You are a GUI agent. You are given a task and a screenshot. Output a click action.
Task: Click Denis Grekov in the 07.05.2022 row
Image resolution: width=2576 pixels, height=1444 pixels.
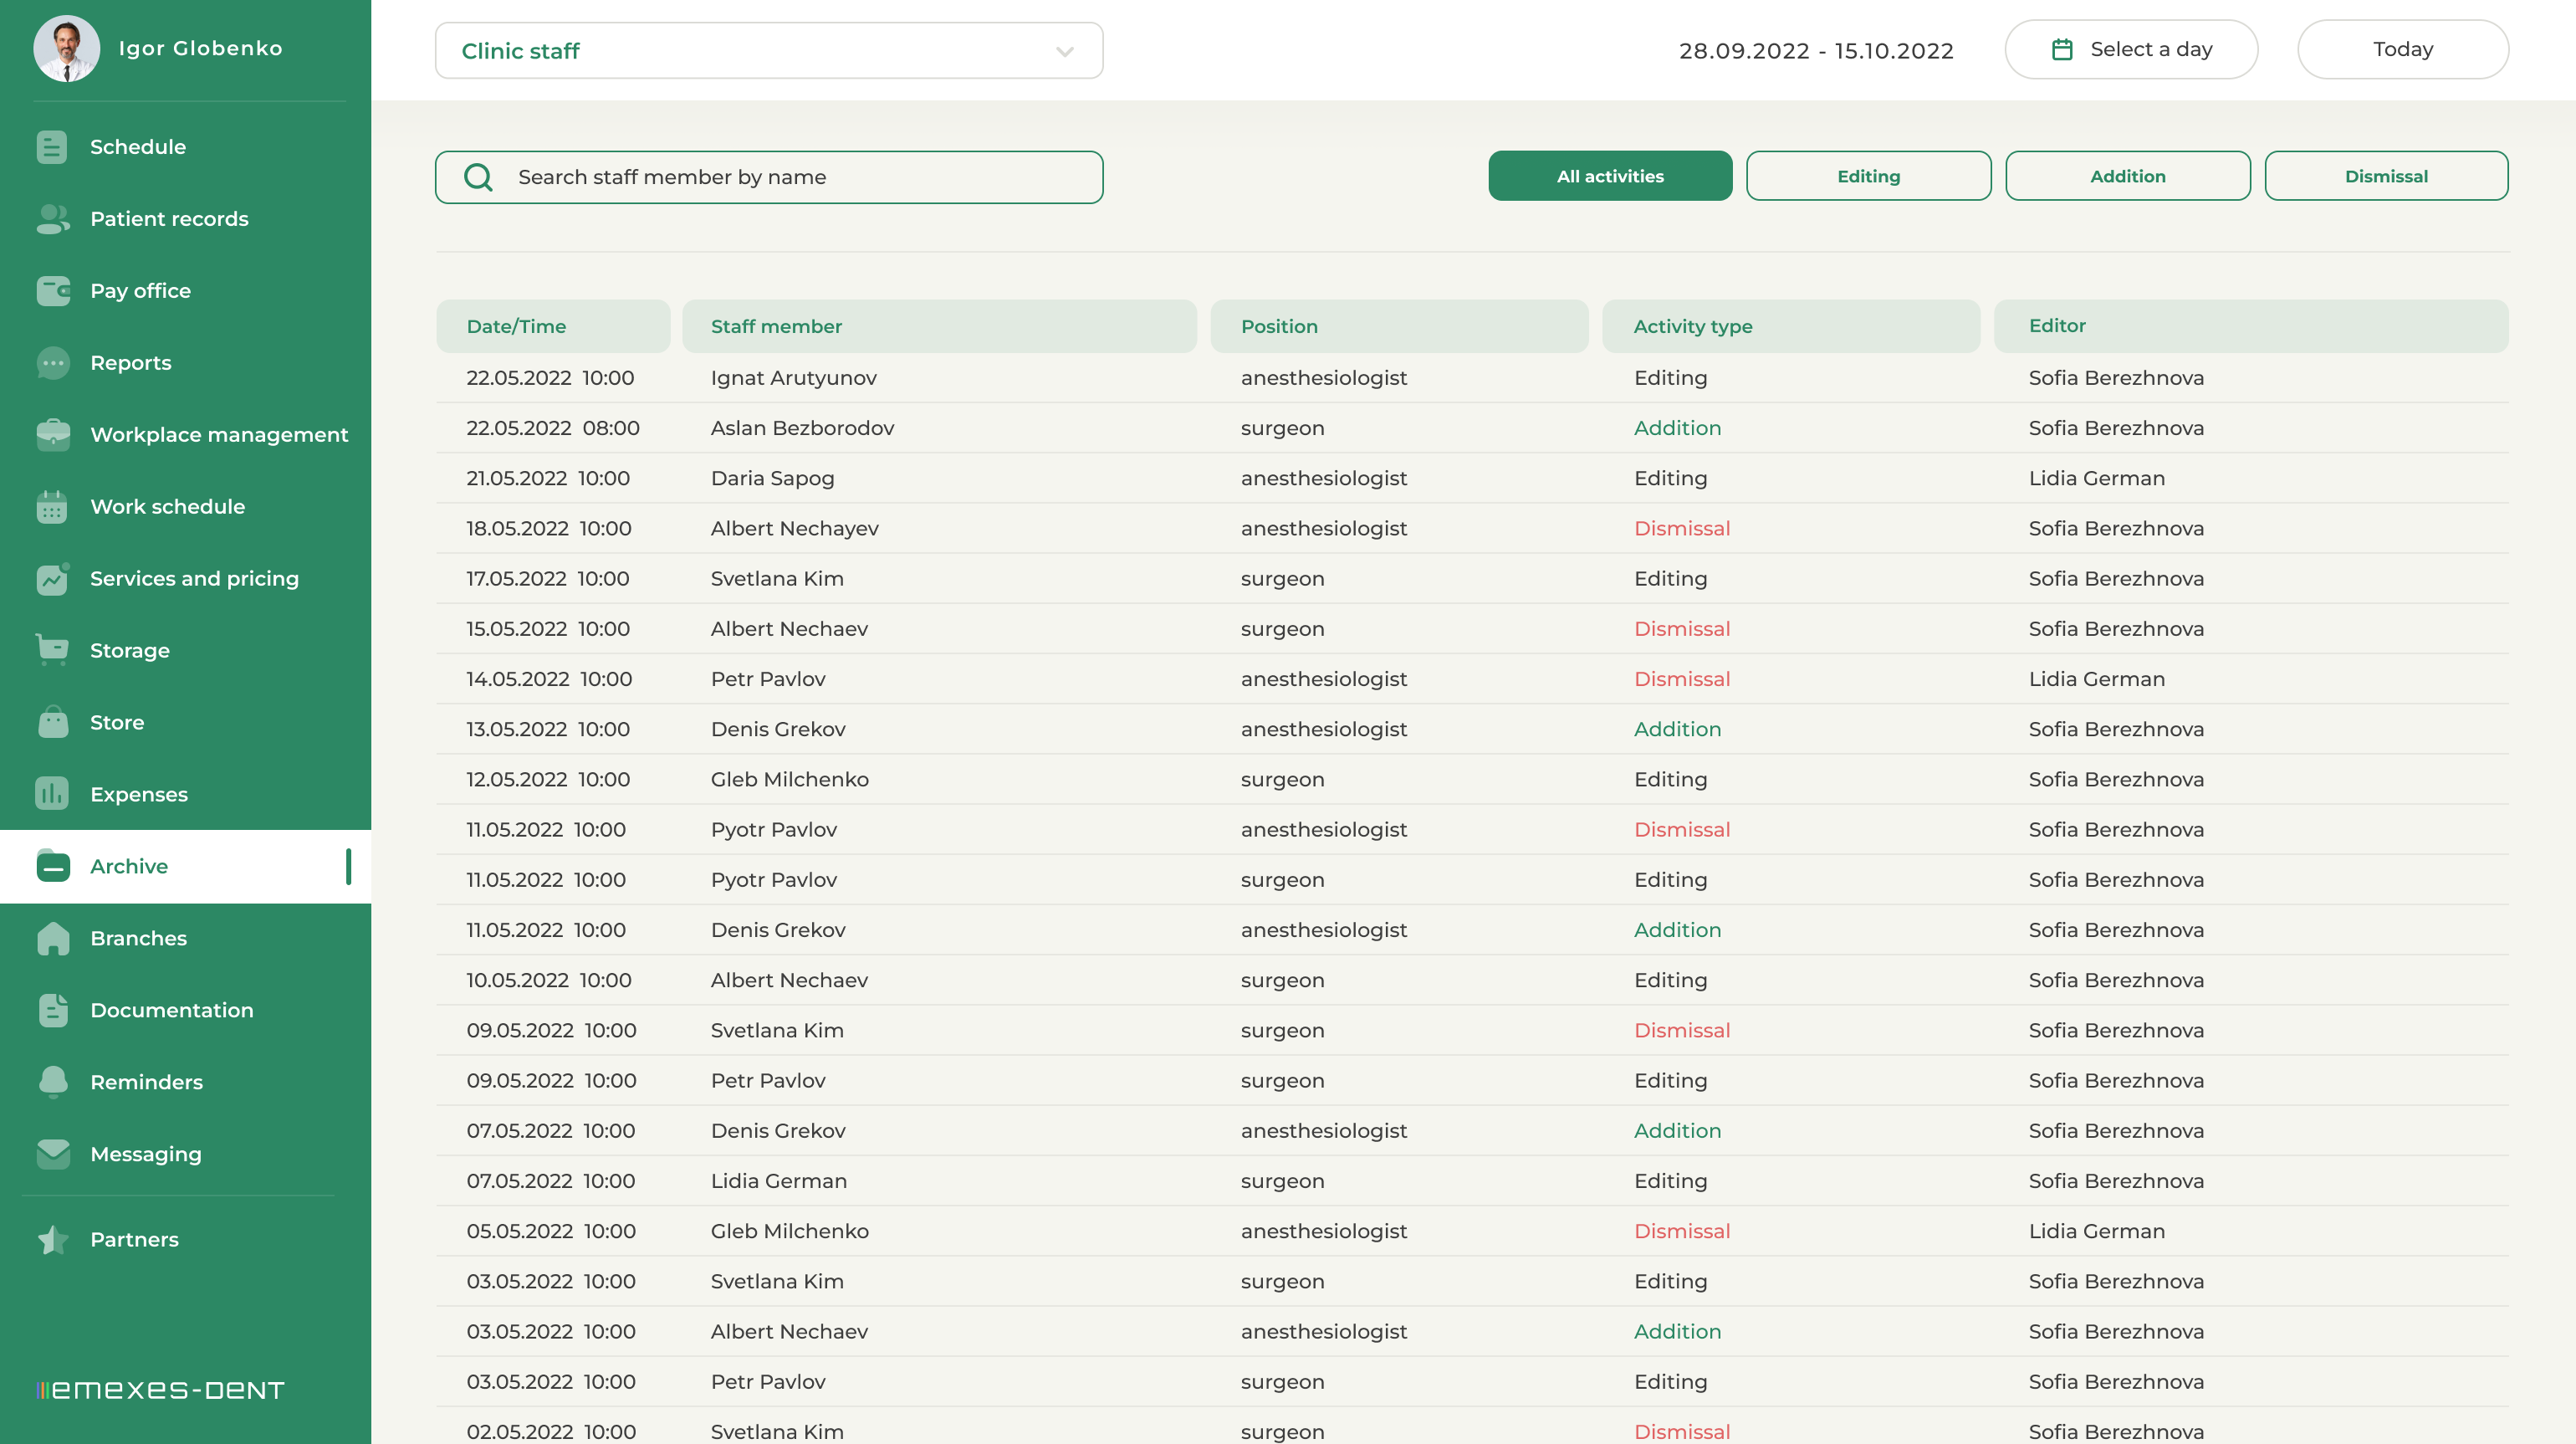[778, 1131]
